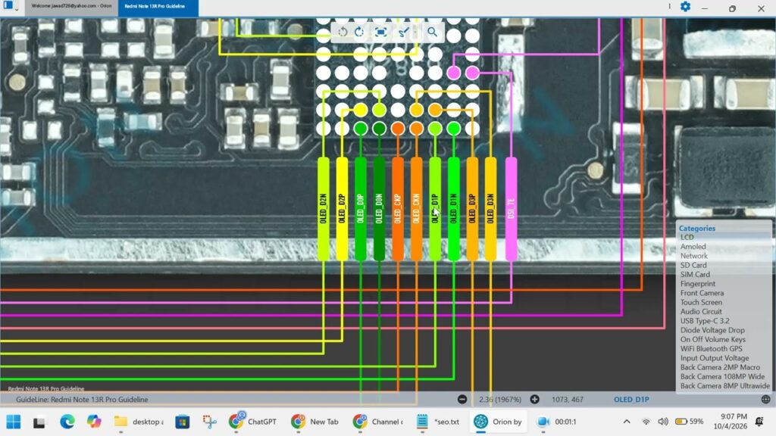The width and height of the screenshot is (776, 436).
Task: Launch Microsoft Edge from the taskbar
Action: click(x=67, y=422)
